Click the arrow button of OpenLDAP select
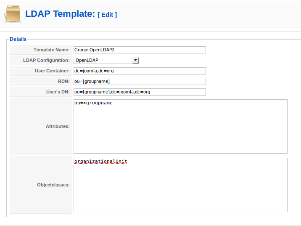 point(135,60)
